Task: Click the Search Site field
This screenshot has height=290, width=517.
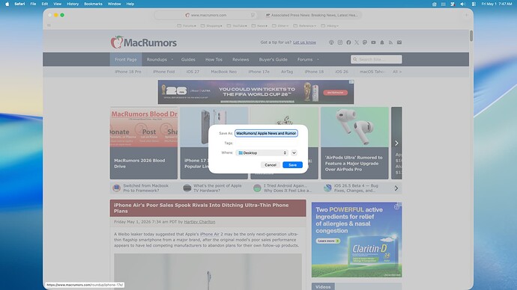Action: 376,60
